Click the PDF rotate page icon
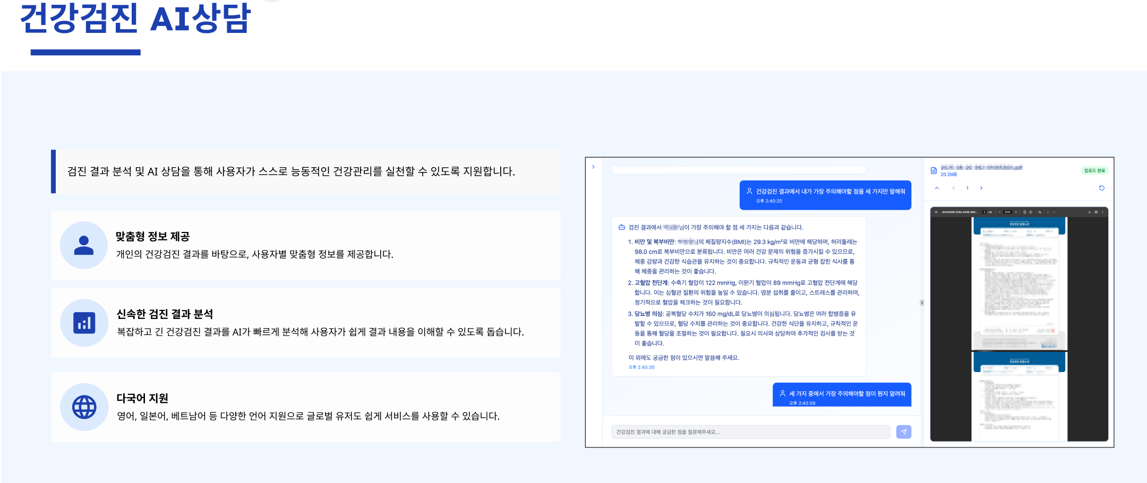This screenshot has width=1147, height=483. (x=1031, y=212)
